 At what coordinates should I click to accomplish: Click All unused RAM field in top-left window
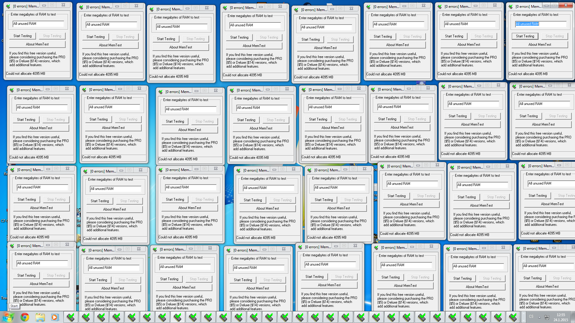[x=38, y=24]
